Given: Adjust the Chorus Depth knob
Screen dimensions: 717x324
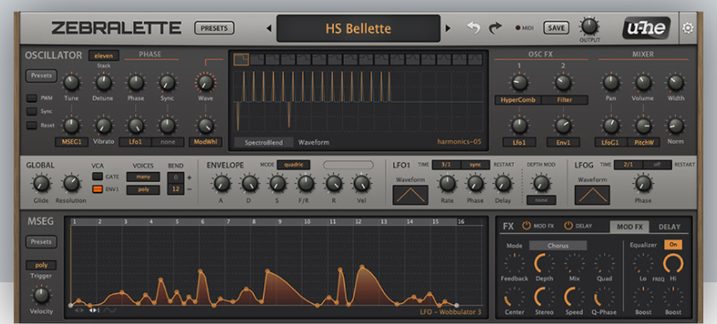Looking at the screenshot, I should 543,263.
